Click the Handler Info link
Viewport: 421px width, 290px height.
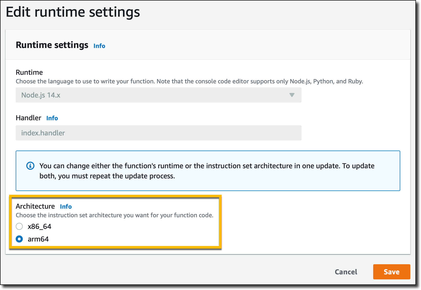pyautogui.click(x=52, y=118)
